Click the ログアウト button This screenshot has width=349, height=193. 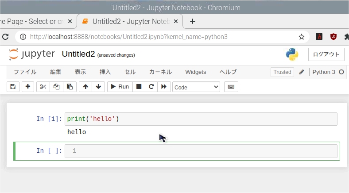tap(326, 54)
